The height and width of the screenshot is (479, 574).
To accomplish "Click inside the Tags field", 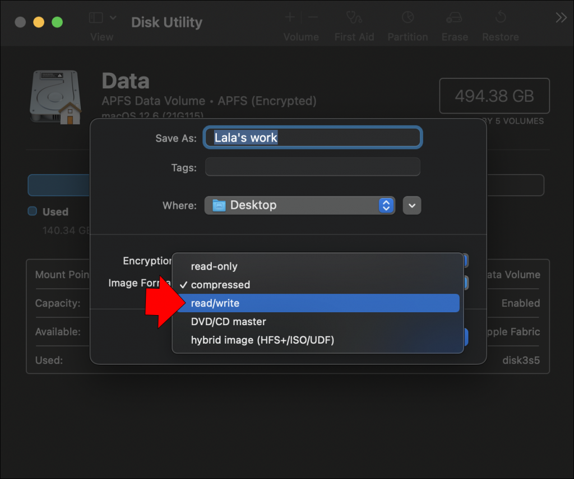I will pyautogui.click(x=312, y=167).
